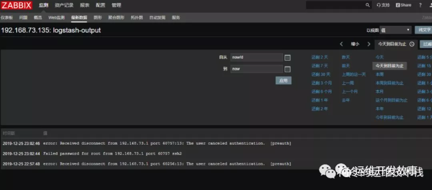Switch to 概览 submenu tab
Screen dimensions: 432x190
point(38,18)
